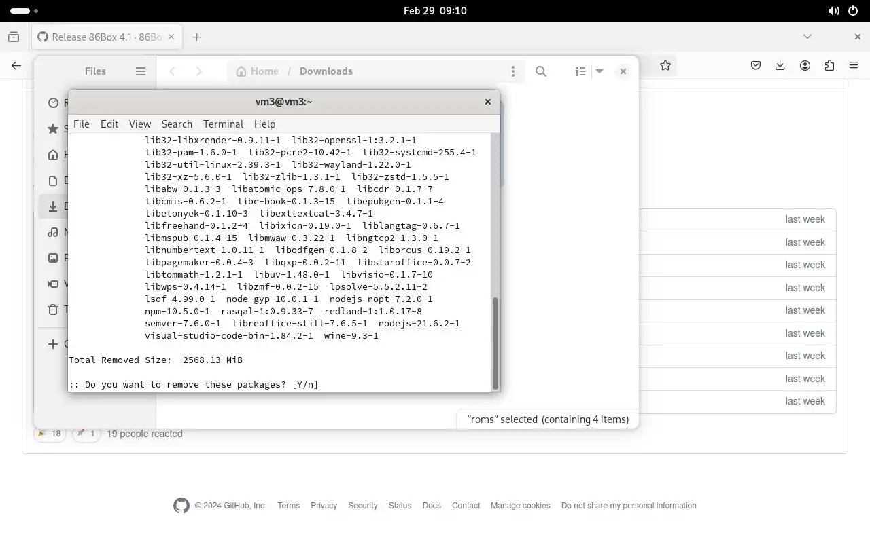Go back with the browser back arrow

pyautogui.click(x=16, y=66)
